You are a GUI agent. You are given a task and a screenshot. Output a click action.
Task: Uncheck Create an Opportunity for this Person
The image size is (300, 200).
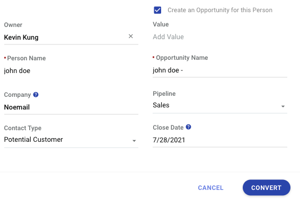tap(157, 10)
